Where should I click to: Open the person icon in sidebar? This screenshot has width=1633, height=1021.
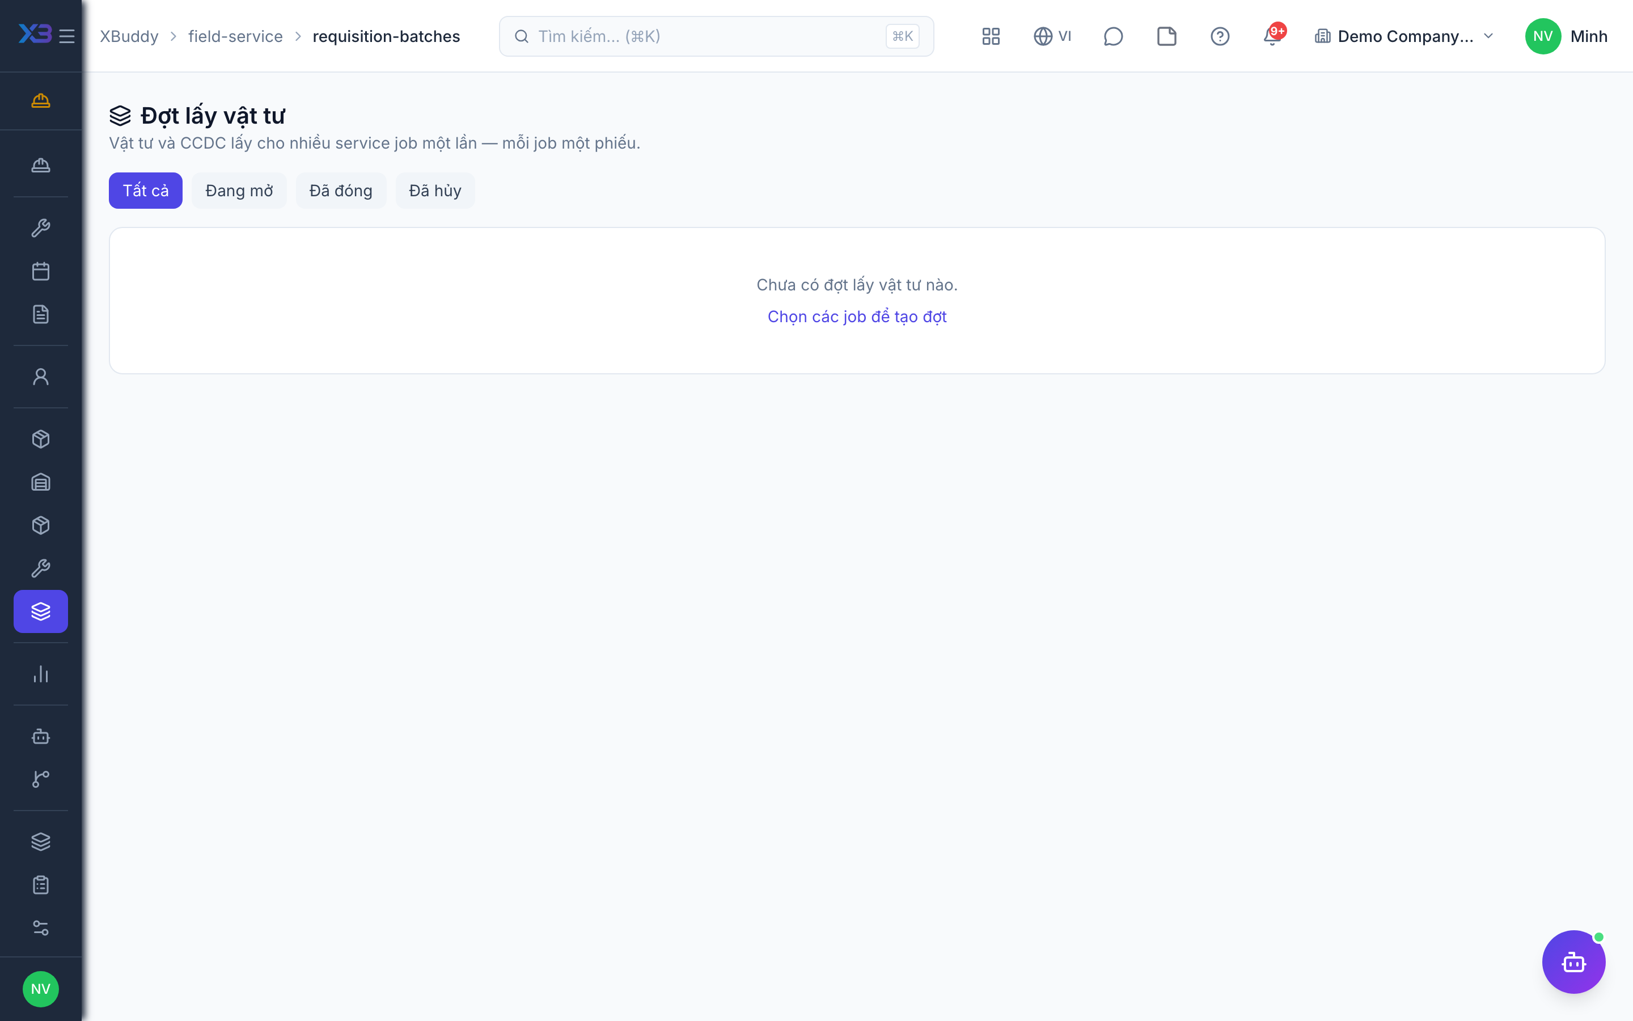40,377
